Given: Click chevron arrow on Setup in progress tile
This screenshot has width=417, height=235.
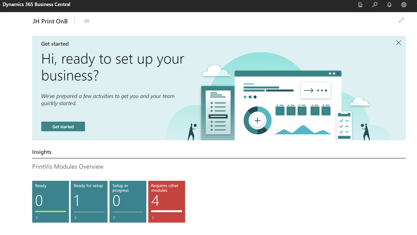Looking at the screenshot, I should point(114,218).
